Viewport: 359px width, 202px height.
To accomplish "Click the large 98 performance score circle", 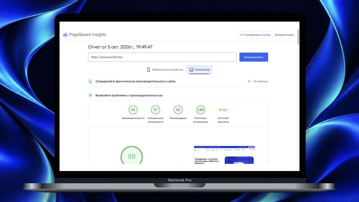I will [x=132, y=155].
